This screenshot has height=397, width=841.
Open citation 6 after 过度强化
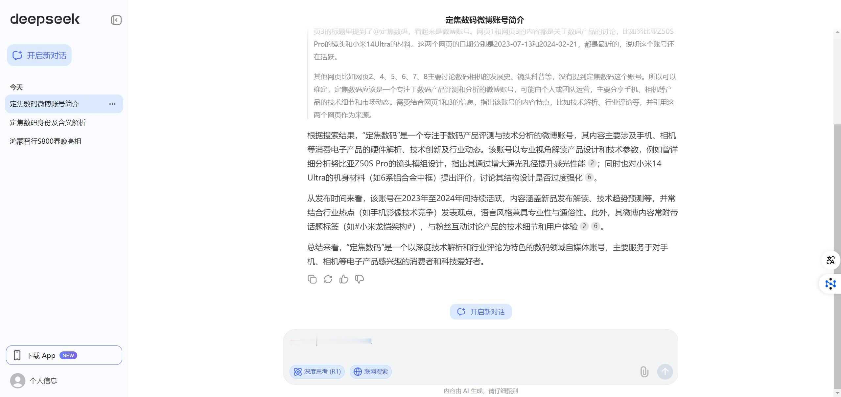tap(589, 177)
